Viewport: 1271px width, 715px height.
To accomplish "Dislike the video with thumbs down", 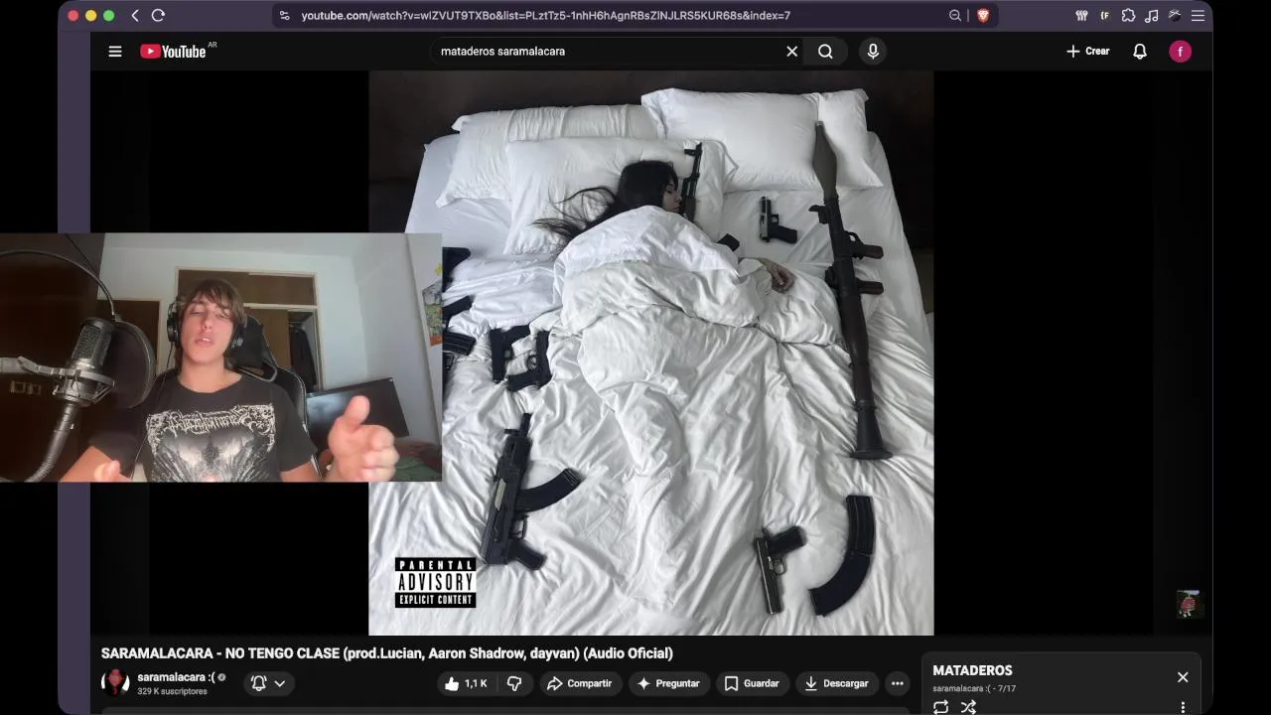I will tap(514, 683).
